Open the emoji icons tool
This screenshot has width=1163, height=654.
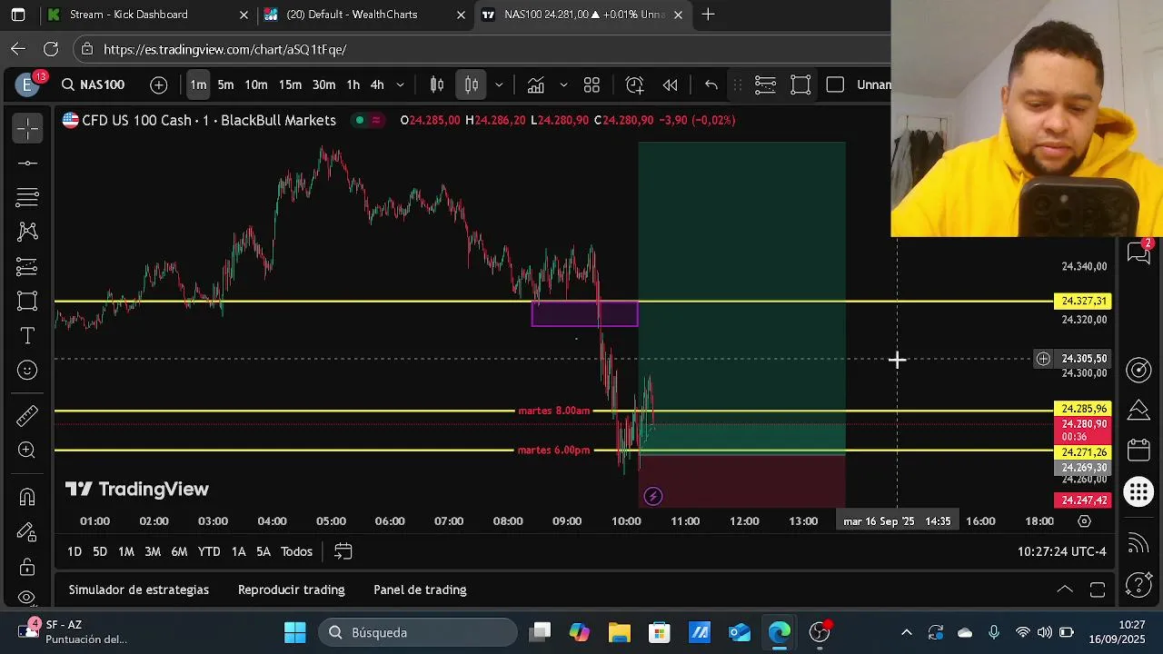pyautogui.click(x=27, y=371)
